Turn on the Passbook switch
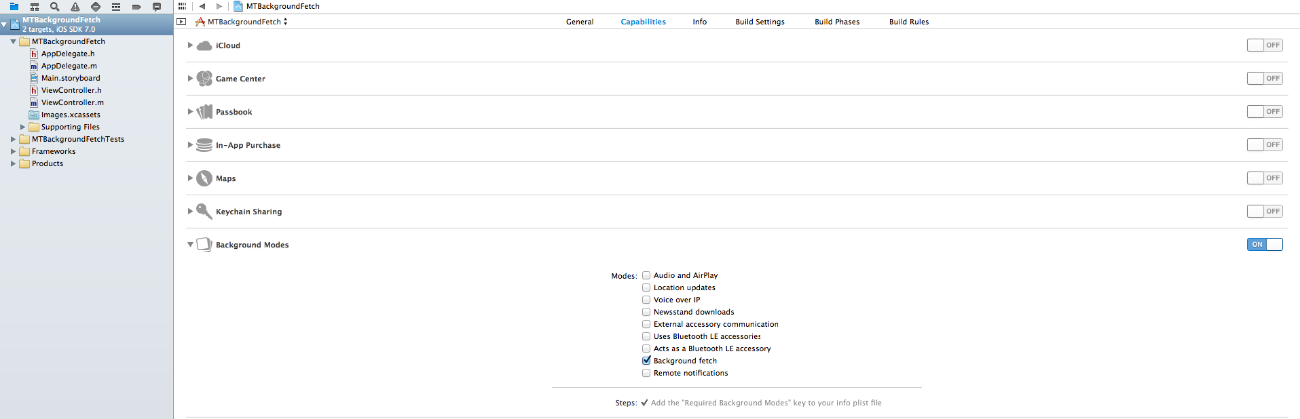Viewport: 1300px width, 419px height. (x=1265, y=112)
